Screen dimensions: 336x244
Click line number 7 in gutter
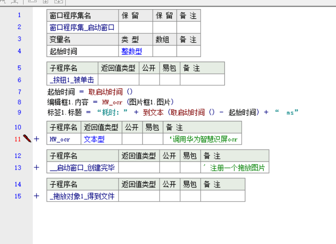pos(19,92)
